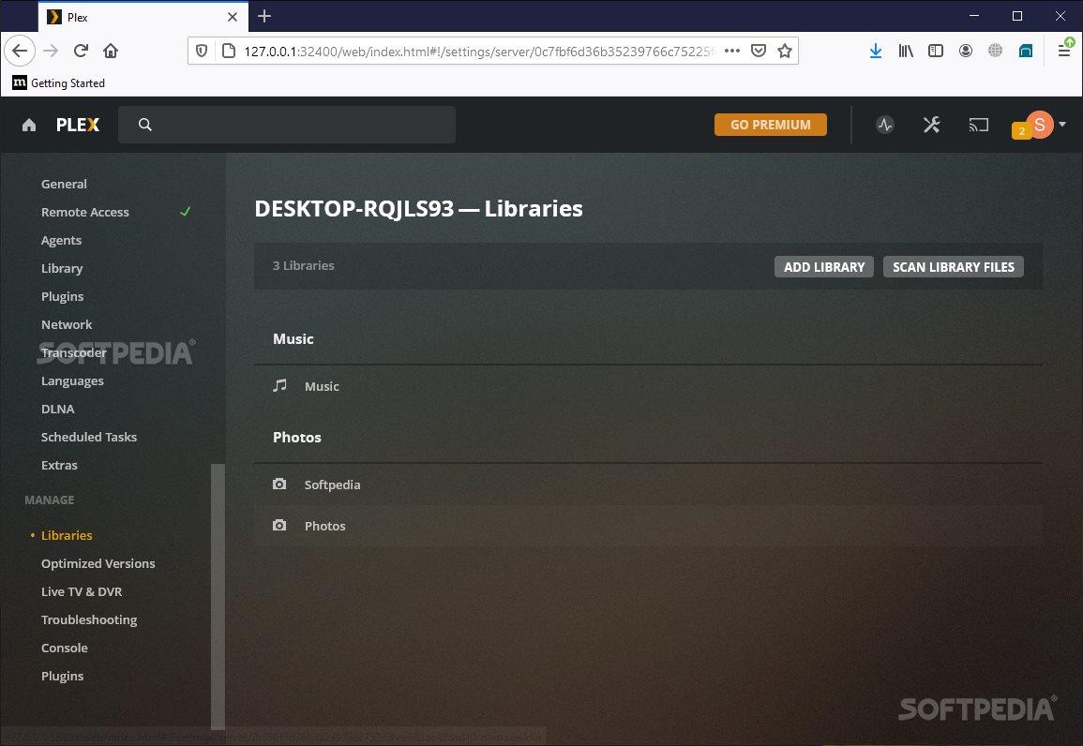
Task: Reload the page
Action: [x=81, y=51]
